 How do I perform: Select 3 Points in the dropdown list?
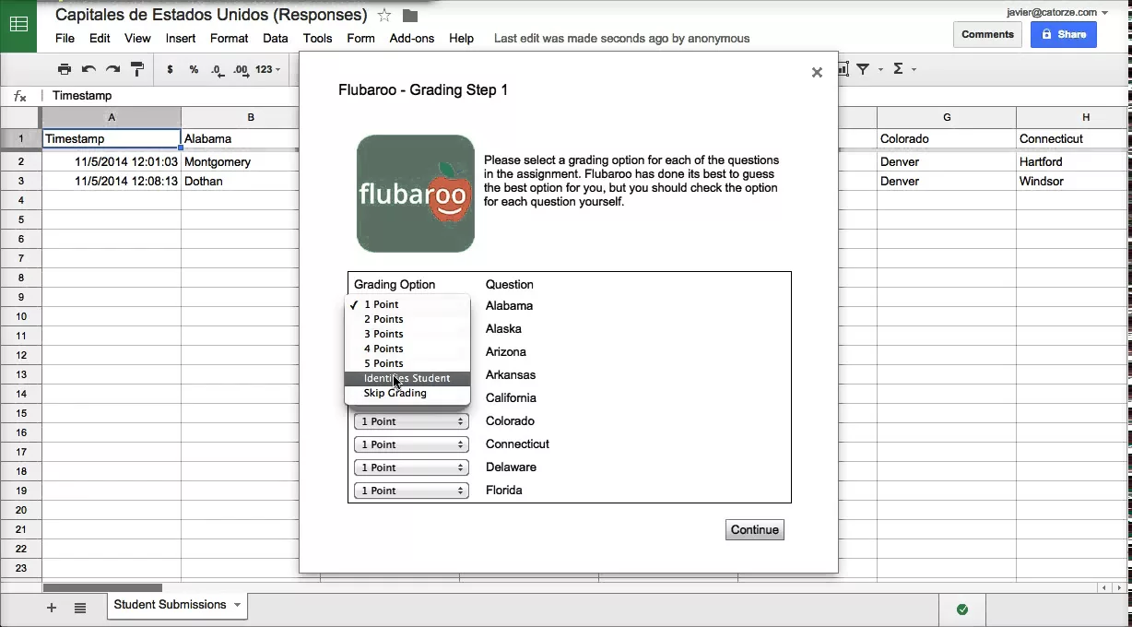pos(407,334)
